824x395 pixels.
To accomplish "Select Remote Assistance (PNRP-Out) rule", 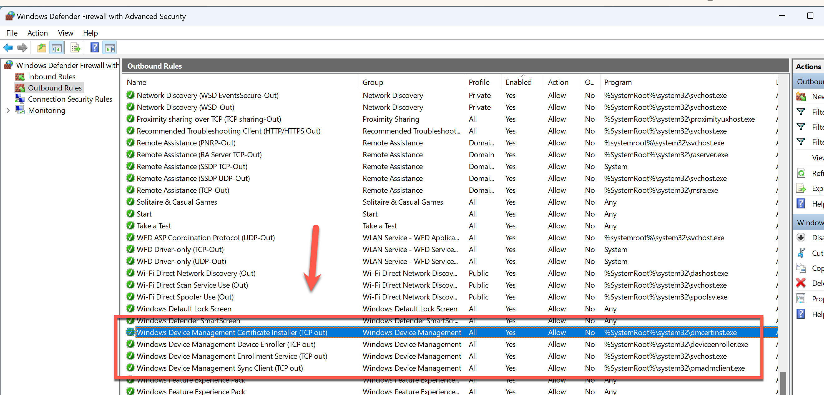I will 451,142.
